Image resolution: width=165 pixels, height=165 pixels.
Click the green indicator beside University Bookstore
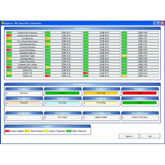coord(9,47)
